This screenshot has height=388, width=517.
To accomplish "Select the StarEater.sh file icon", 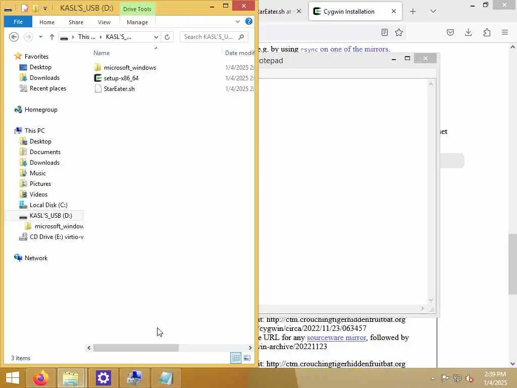I will tap(97, 88).
